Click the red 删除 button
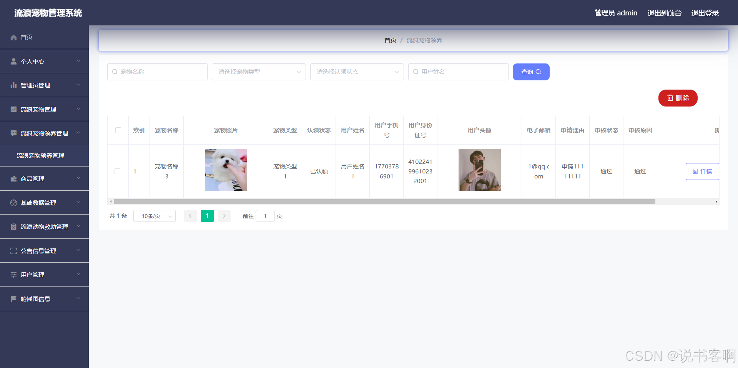Viewport: 738px width, 368px height. 678,98
